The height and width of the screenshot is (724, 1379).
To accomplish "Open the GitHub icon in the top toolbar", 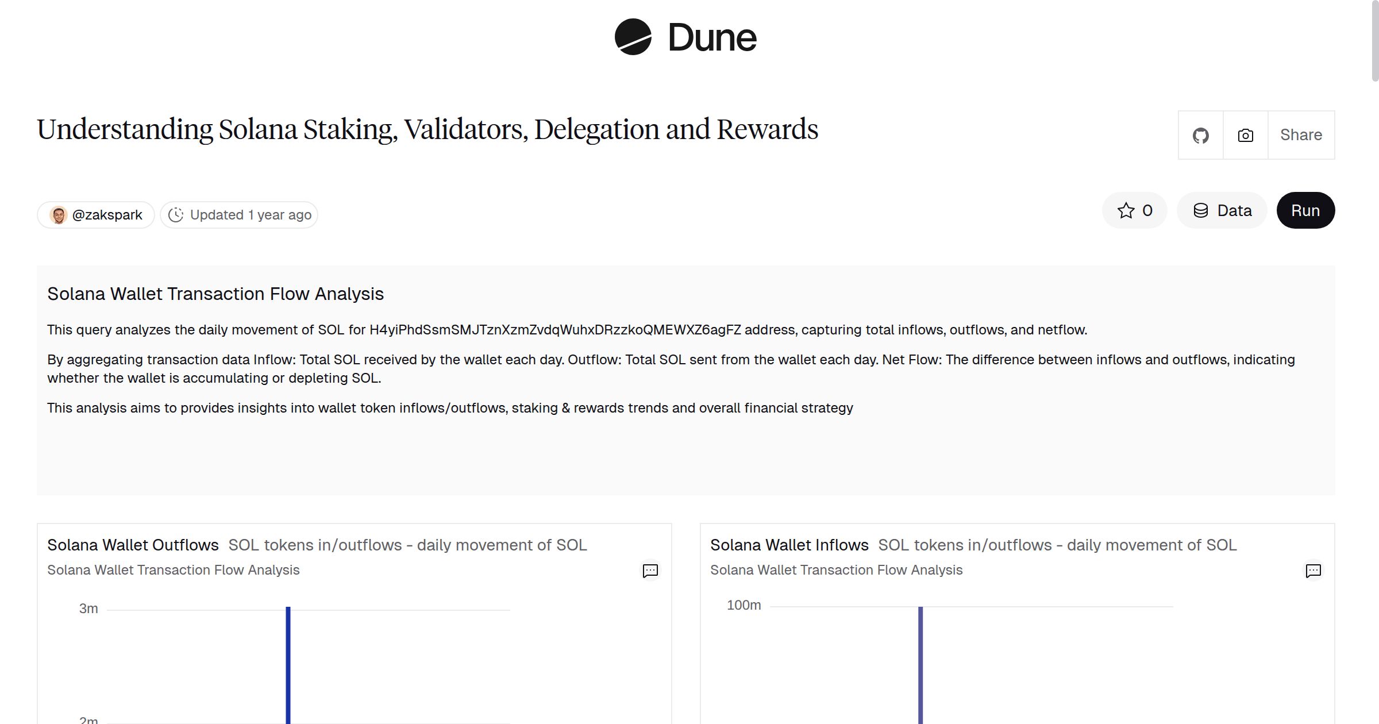I will tap(1200, 135).
